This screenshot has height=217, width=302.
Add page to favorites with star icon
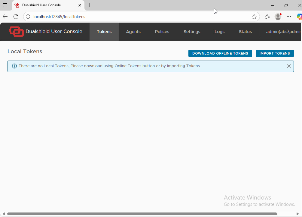coord(254,17)
